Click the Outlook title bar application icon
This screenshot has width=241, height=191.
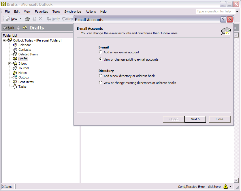point(3,4)
